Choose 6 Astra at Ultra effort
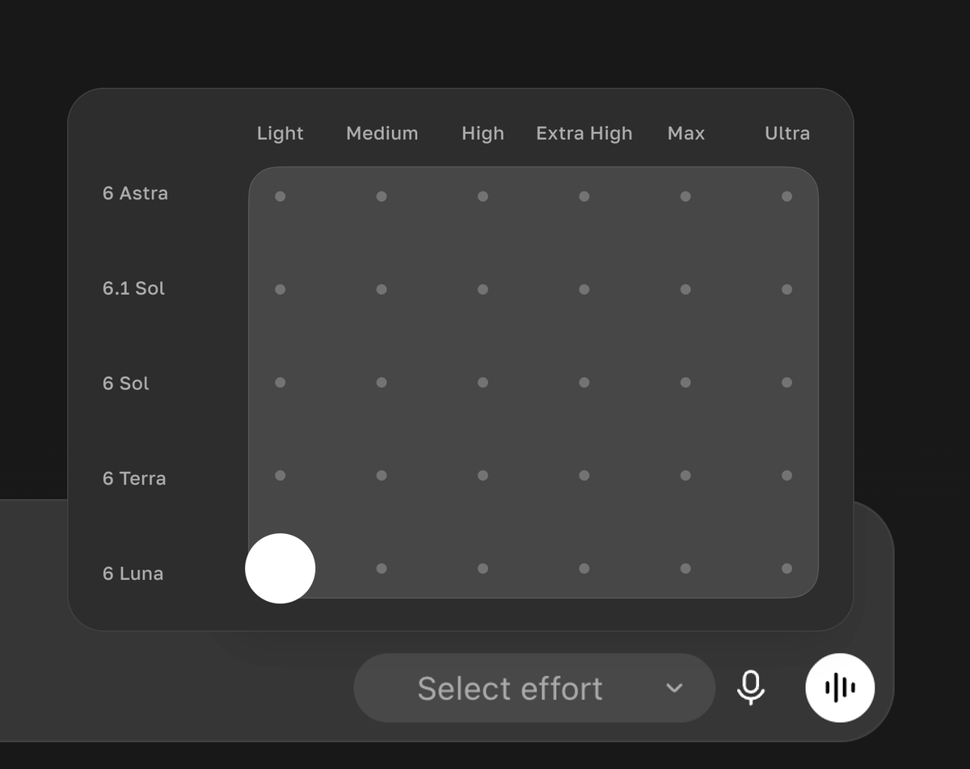This screenshot has width=970, height=769. click(x=787, y=196)
